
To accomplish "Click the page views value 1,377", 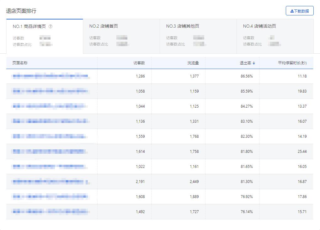I will pos(194,76).
